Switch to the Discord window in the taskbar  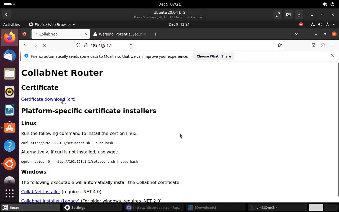tap(154, 207)
